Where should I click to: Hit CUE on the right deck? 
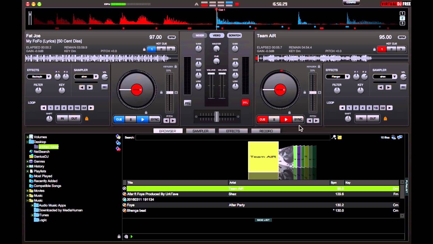click(x=262, y=119)
